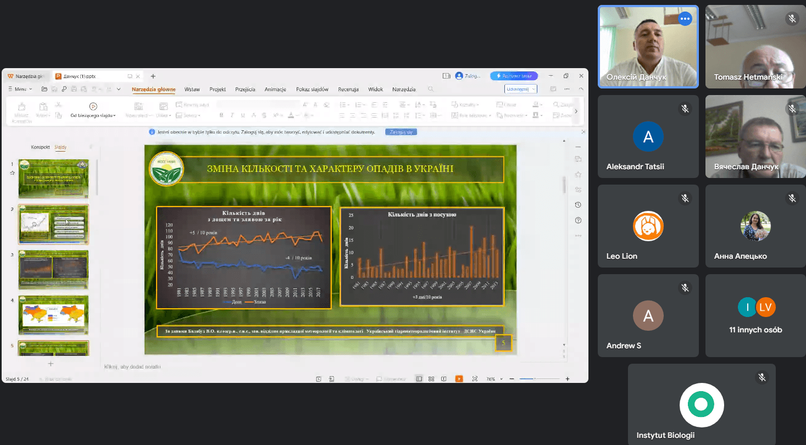Image resolution: width=806 pixels, height=445 pixels.
Task: Open the comments icon beside Udostępnij
Action: click(x=553, y=89)
